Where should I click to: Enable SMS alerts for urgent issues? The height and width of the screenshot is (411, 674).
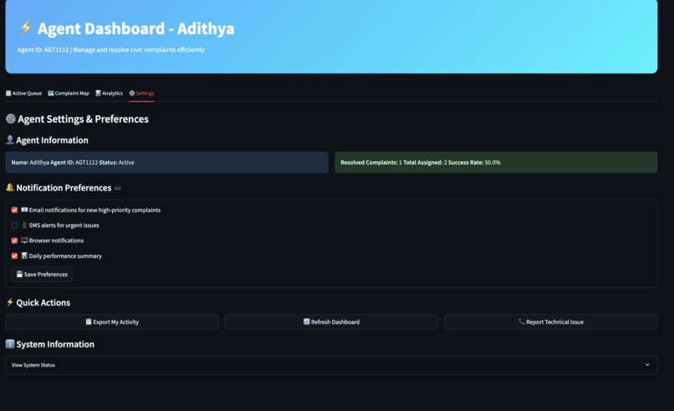click(14, 225)
